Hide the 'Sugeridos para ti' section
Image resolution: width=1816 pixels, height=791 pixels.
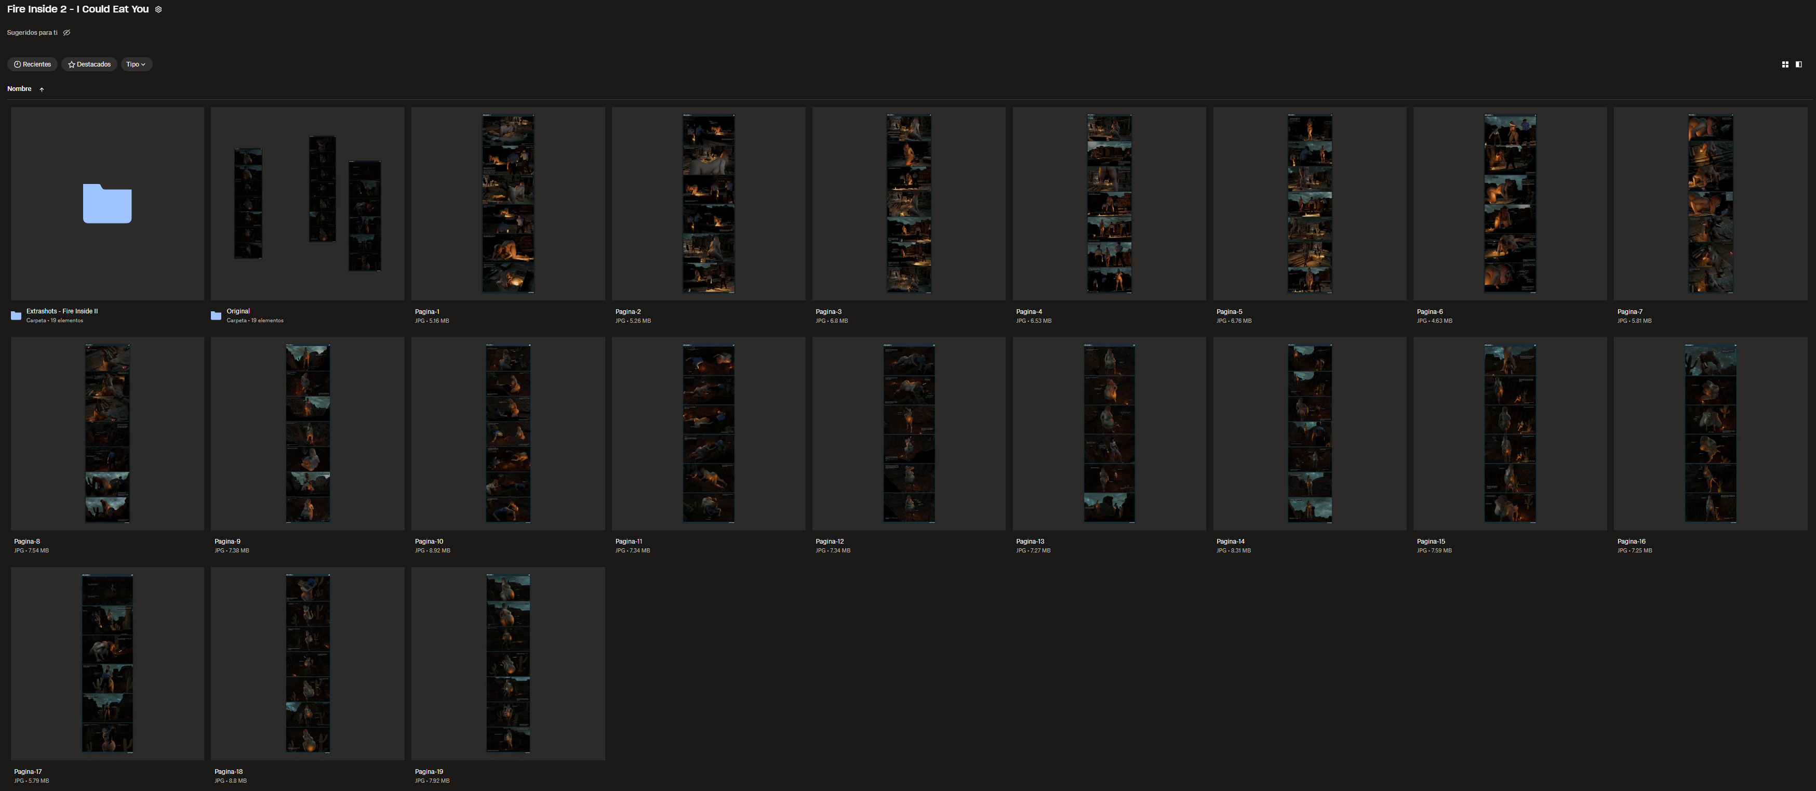67,32
